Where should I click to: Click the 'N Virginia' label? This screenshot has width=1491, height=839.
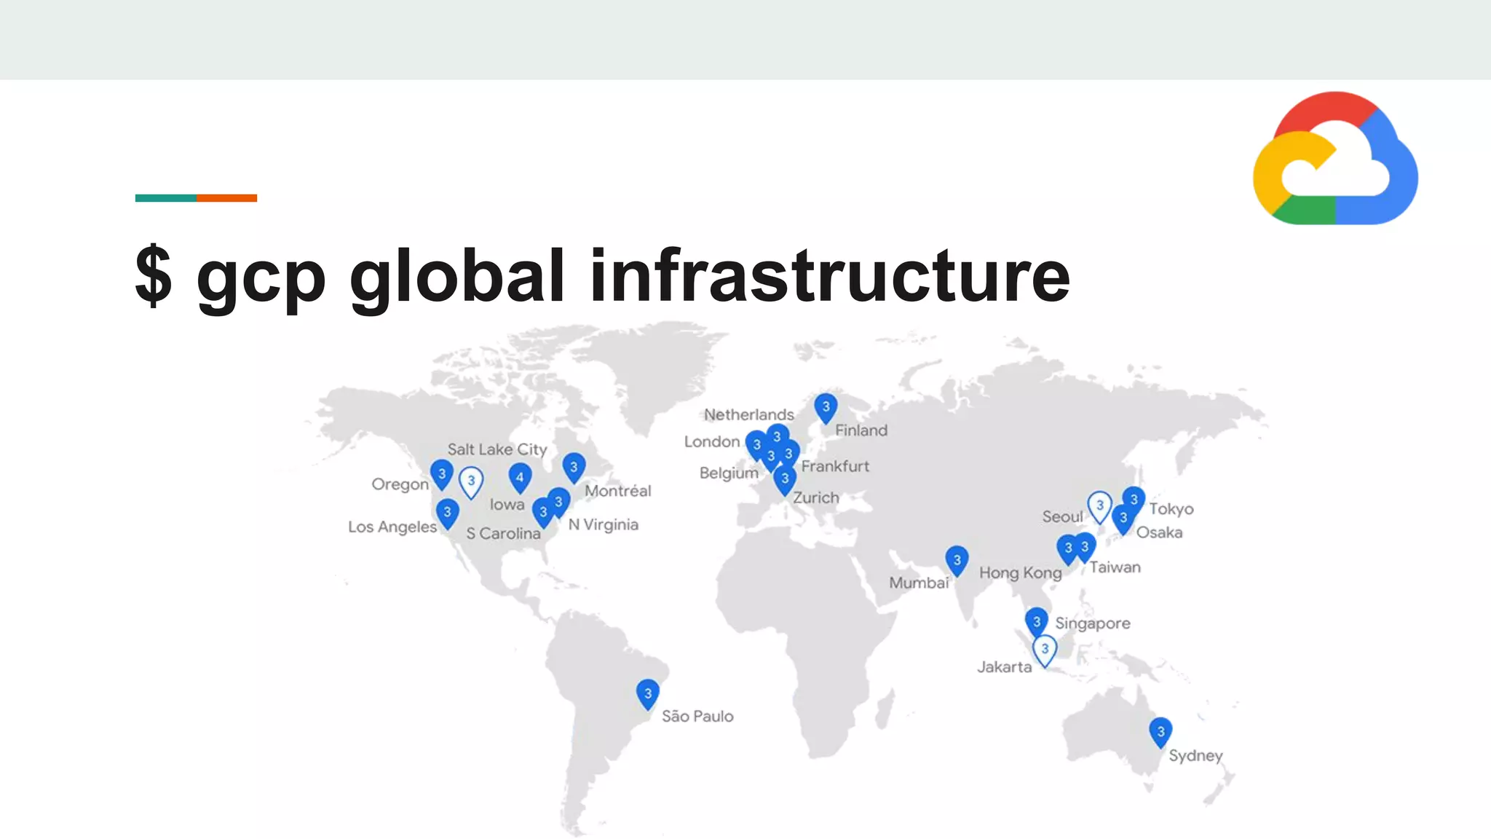point(604,525)
